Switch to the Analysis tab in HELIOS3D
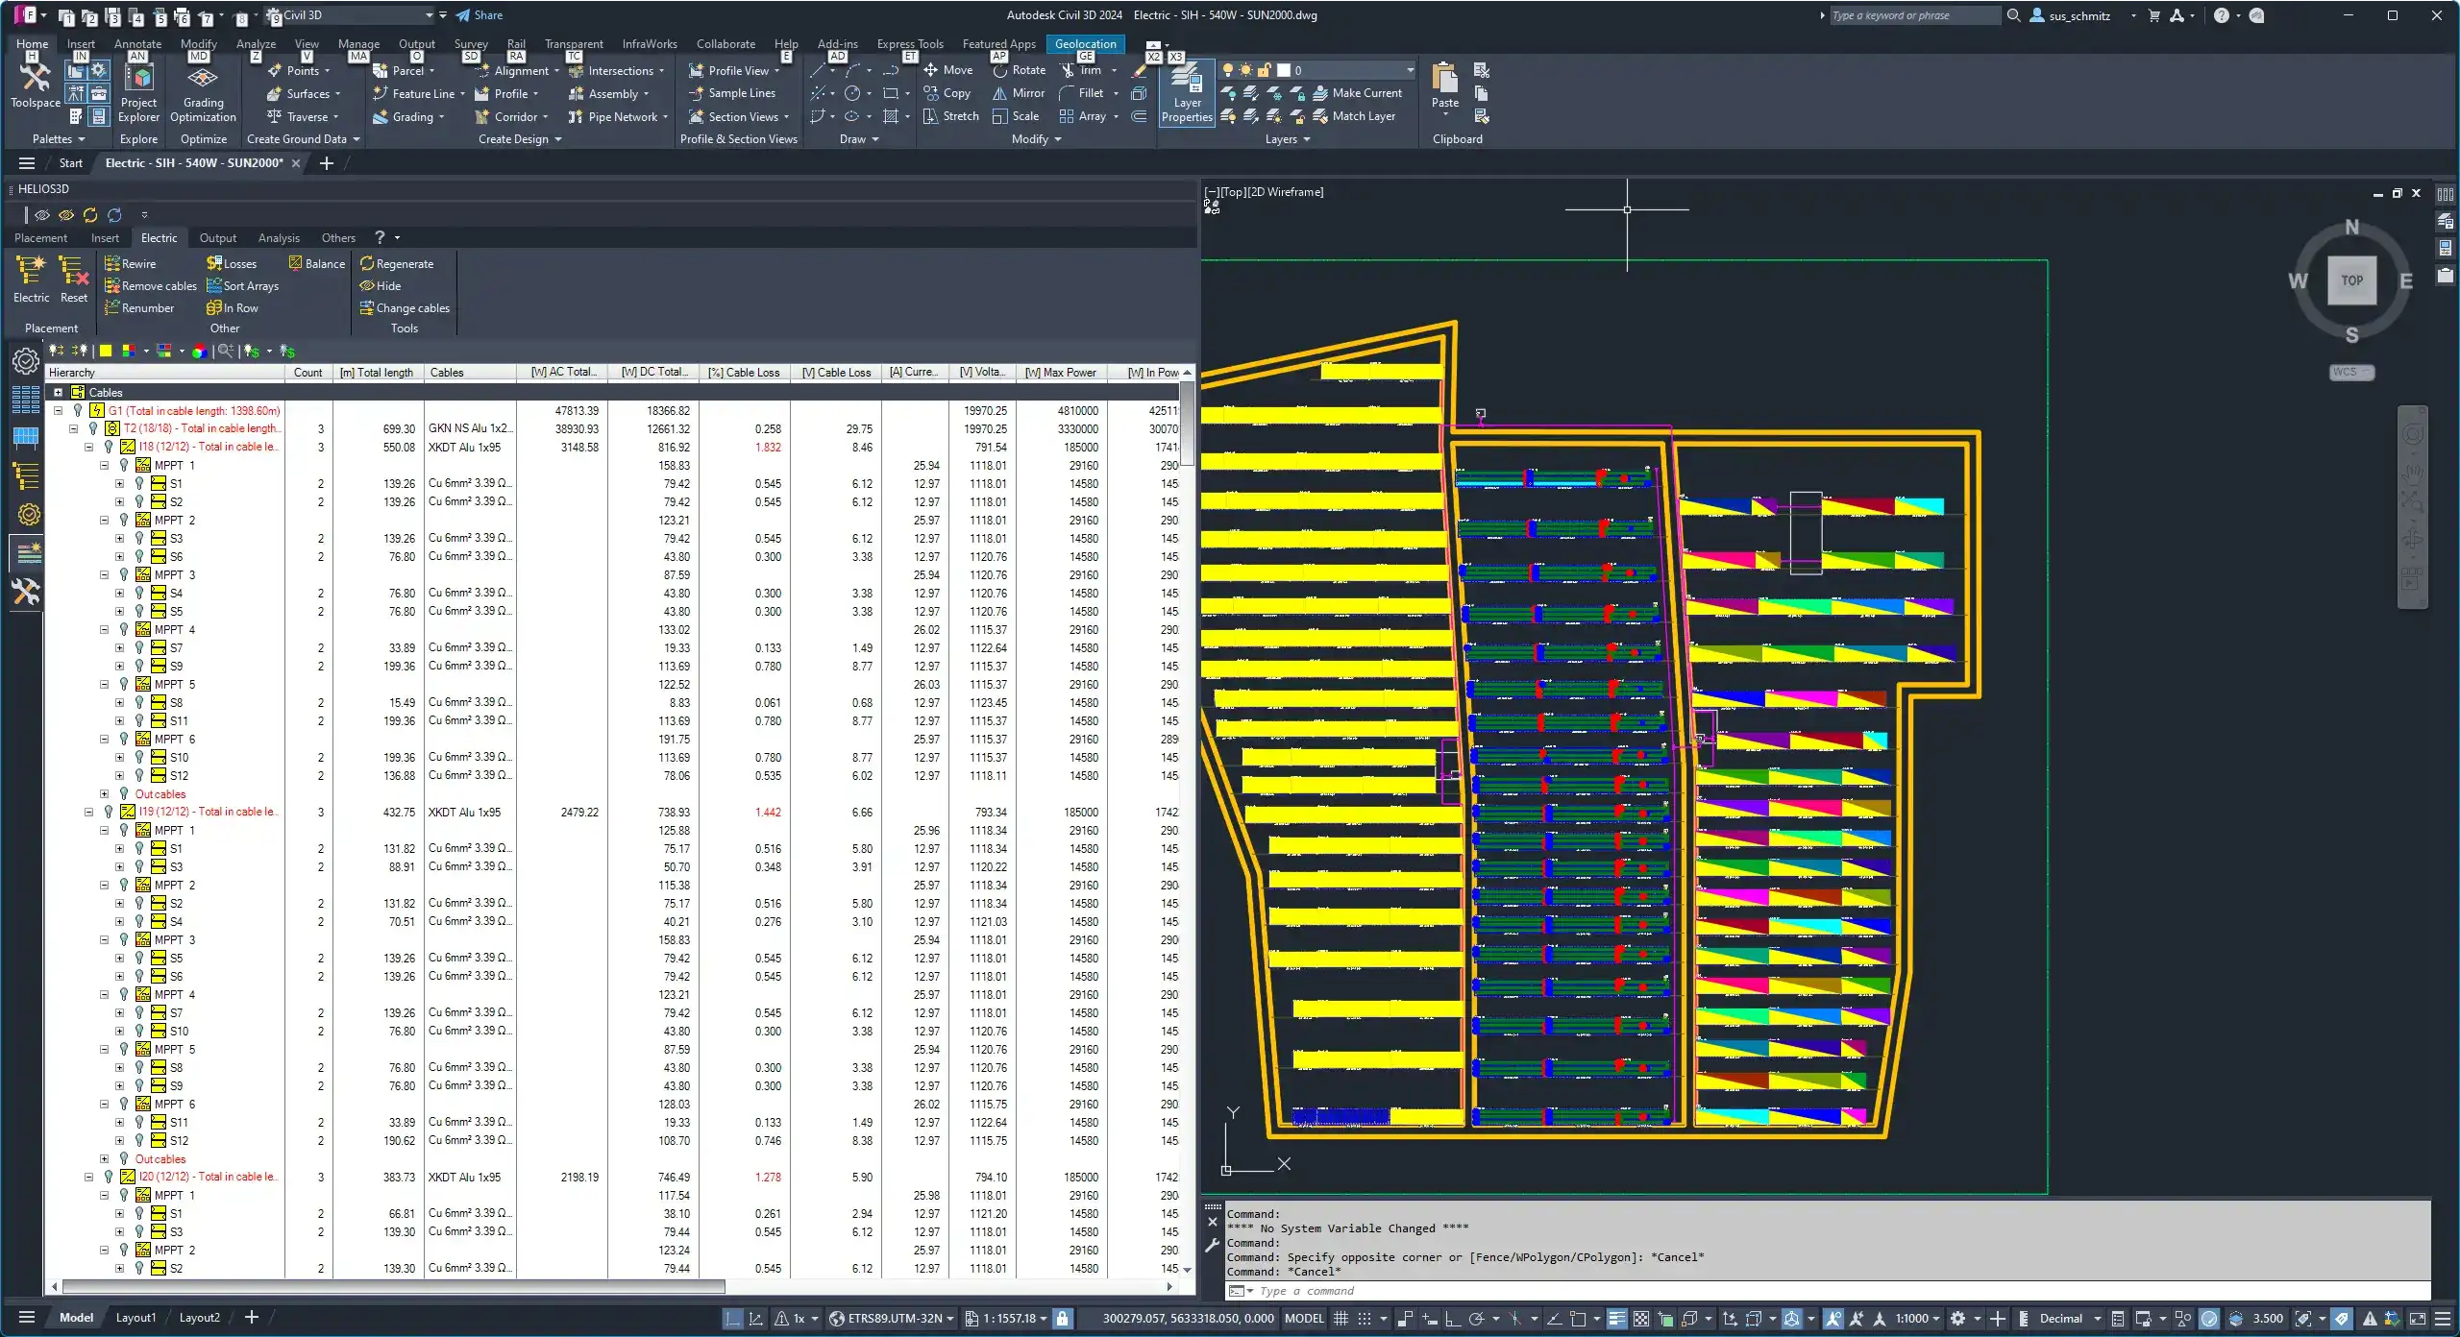Image resolution: width=2460 pixels, height=1337 pixels. (x=279, y=237)
